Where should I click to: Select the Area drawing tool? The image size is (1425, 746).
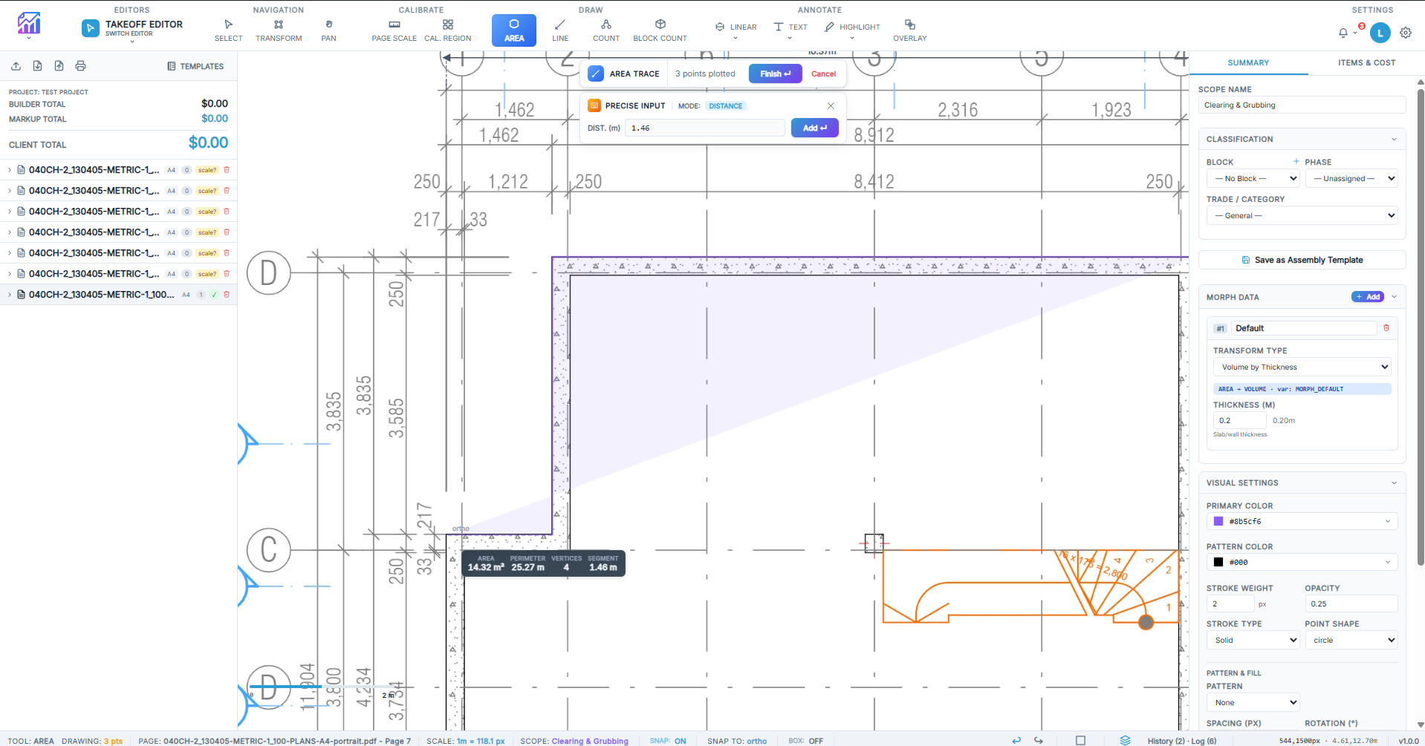pyautogui.click(x=513, y=30)
